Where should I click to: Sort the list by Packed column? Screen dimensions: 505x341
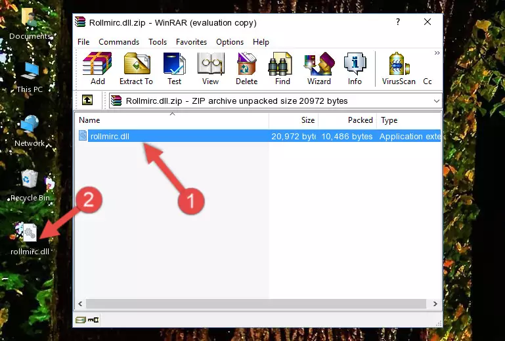click(x=347, y=120)
